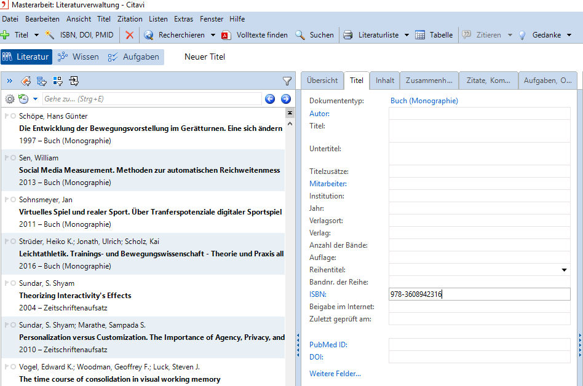Expand the panel with the double chevron icon

tap(10, 81)
